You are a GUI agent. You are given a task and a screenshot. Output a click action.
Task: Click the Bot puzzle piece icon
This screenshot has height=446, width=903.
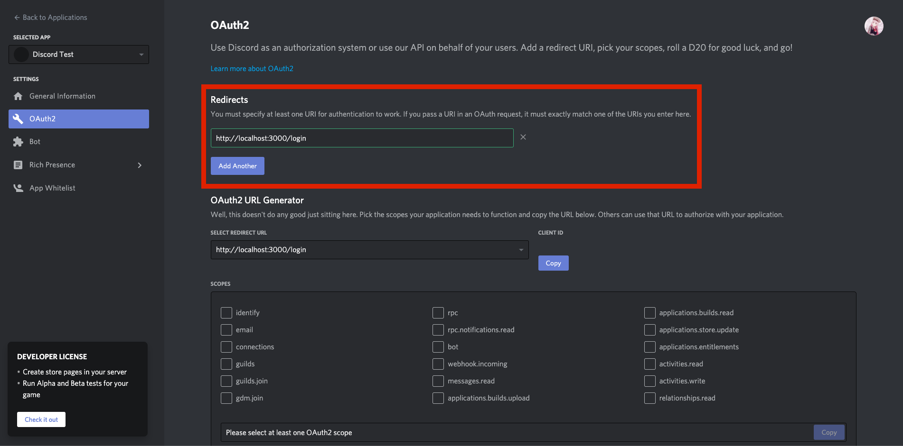coord(18,142)
